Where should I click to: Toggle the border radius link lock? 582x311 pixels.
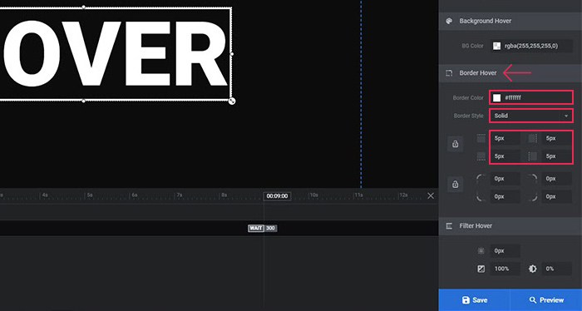click(455, 185)
